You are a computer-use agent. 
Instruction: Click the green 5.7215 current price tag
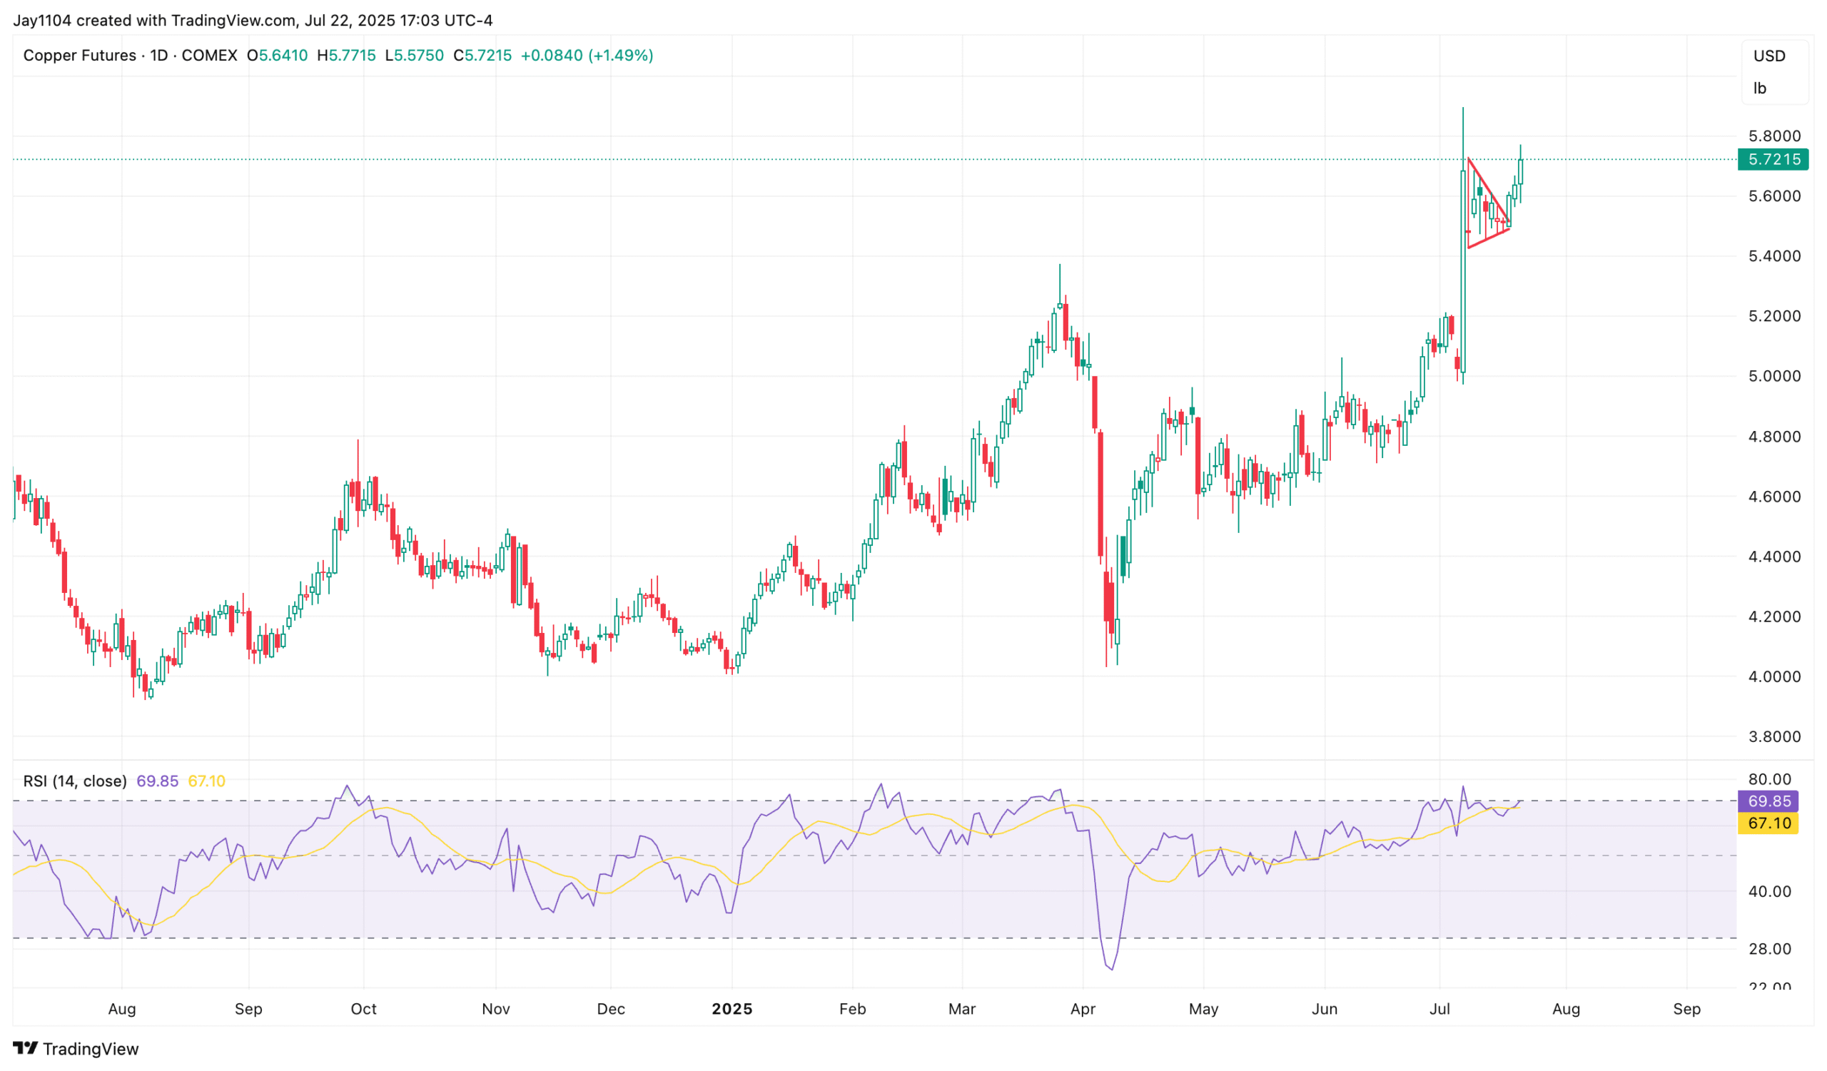click(1773, 159)
